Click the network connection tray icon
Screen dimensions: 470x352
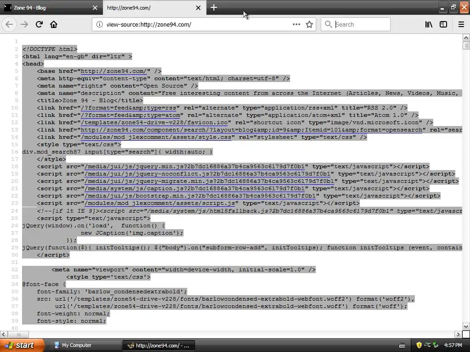coord(427,345)
